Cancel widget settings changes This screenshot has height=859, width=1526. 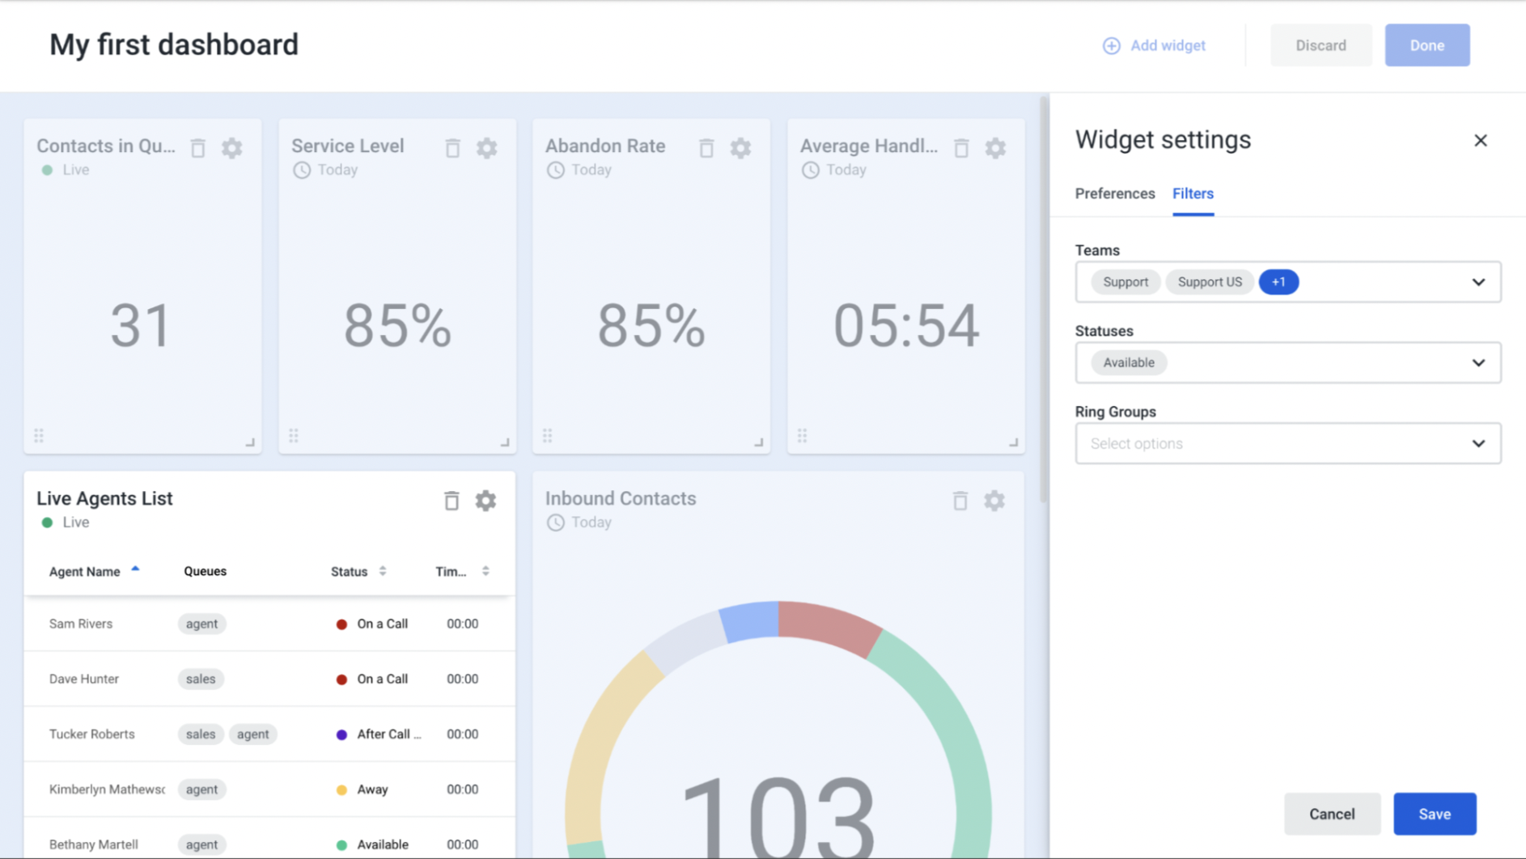[x=1332, y=814]
